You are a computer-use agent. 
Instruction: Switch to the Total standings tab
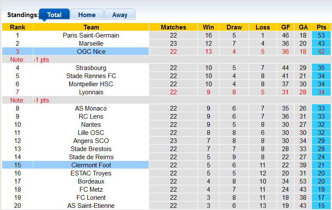point(54,15)
